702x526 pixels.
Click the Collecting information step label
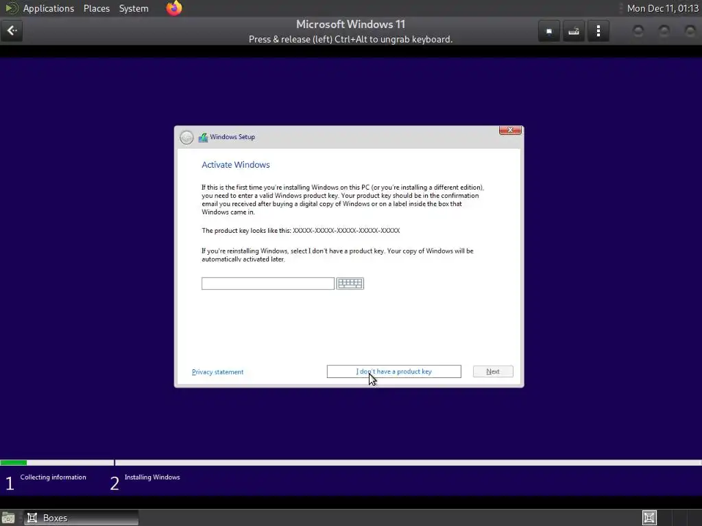point(53,477)
